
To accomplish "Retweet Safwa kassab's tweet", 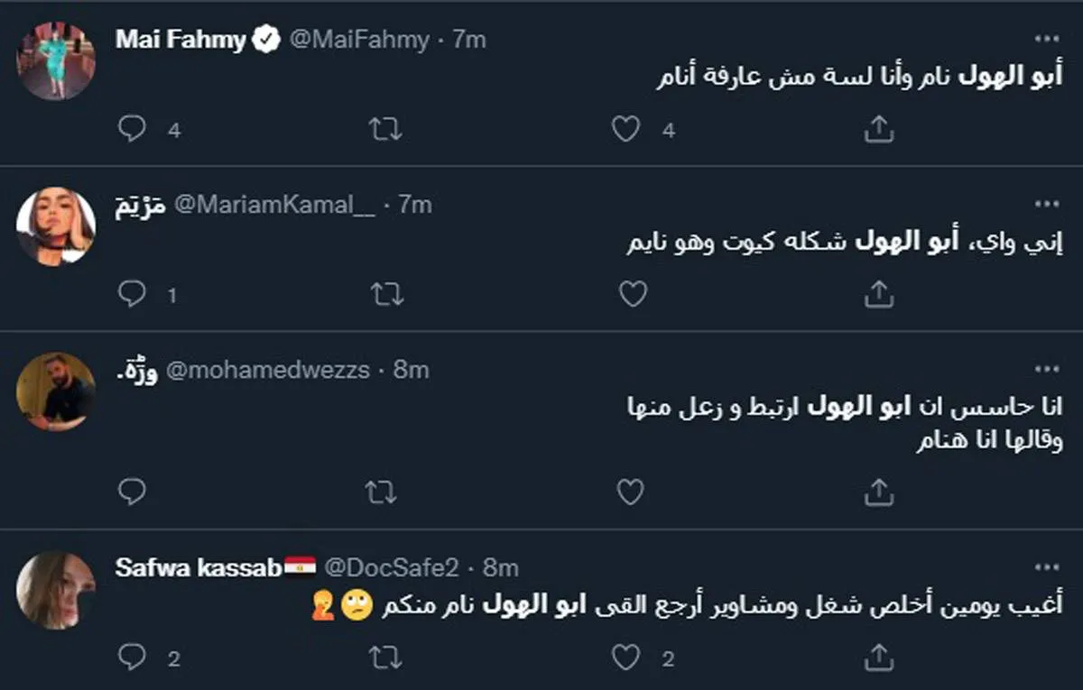I will pyautogui.click(x=385, y=658).
